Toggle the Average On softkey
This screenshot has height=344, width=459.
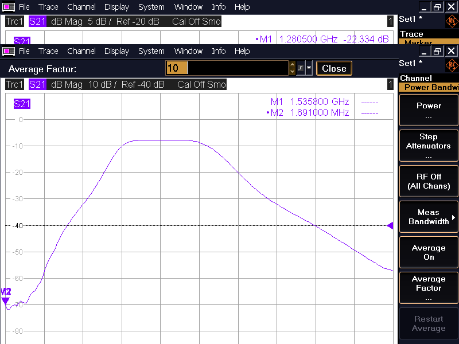click(429, 253)
